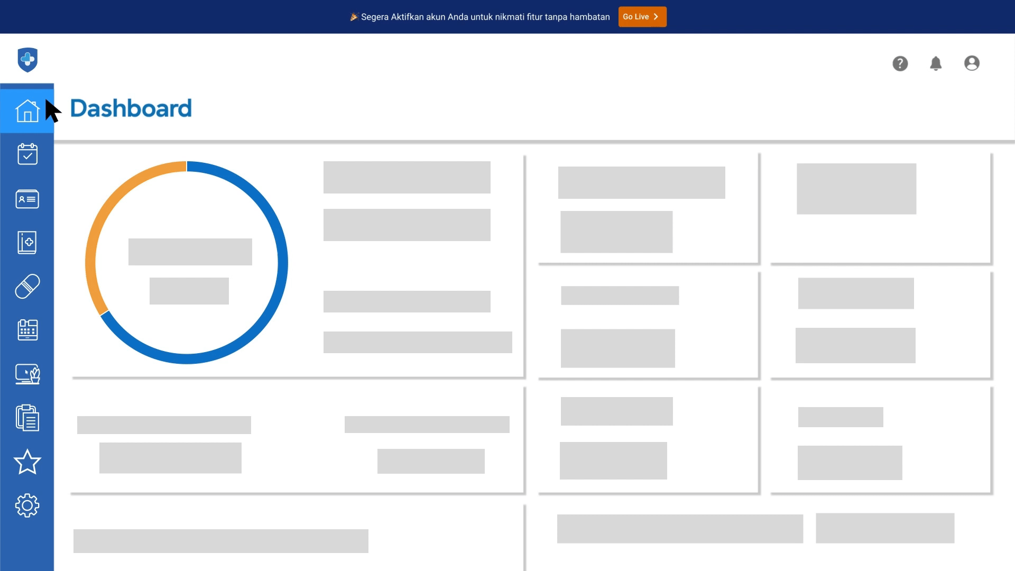
Task: Click the star icon in sidebar
Action: (x=27, y=462)
